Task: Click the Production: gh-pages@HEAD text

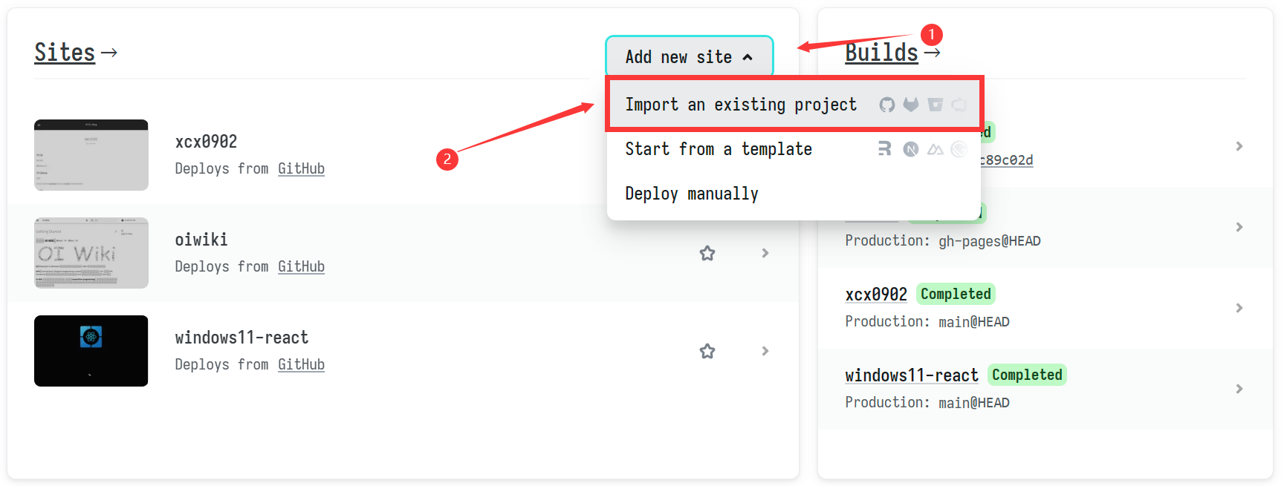Action: point(943,240)
